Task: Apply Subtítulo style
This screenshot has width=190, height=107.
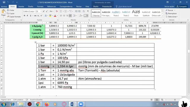Action: tap(146, 13)
